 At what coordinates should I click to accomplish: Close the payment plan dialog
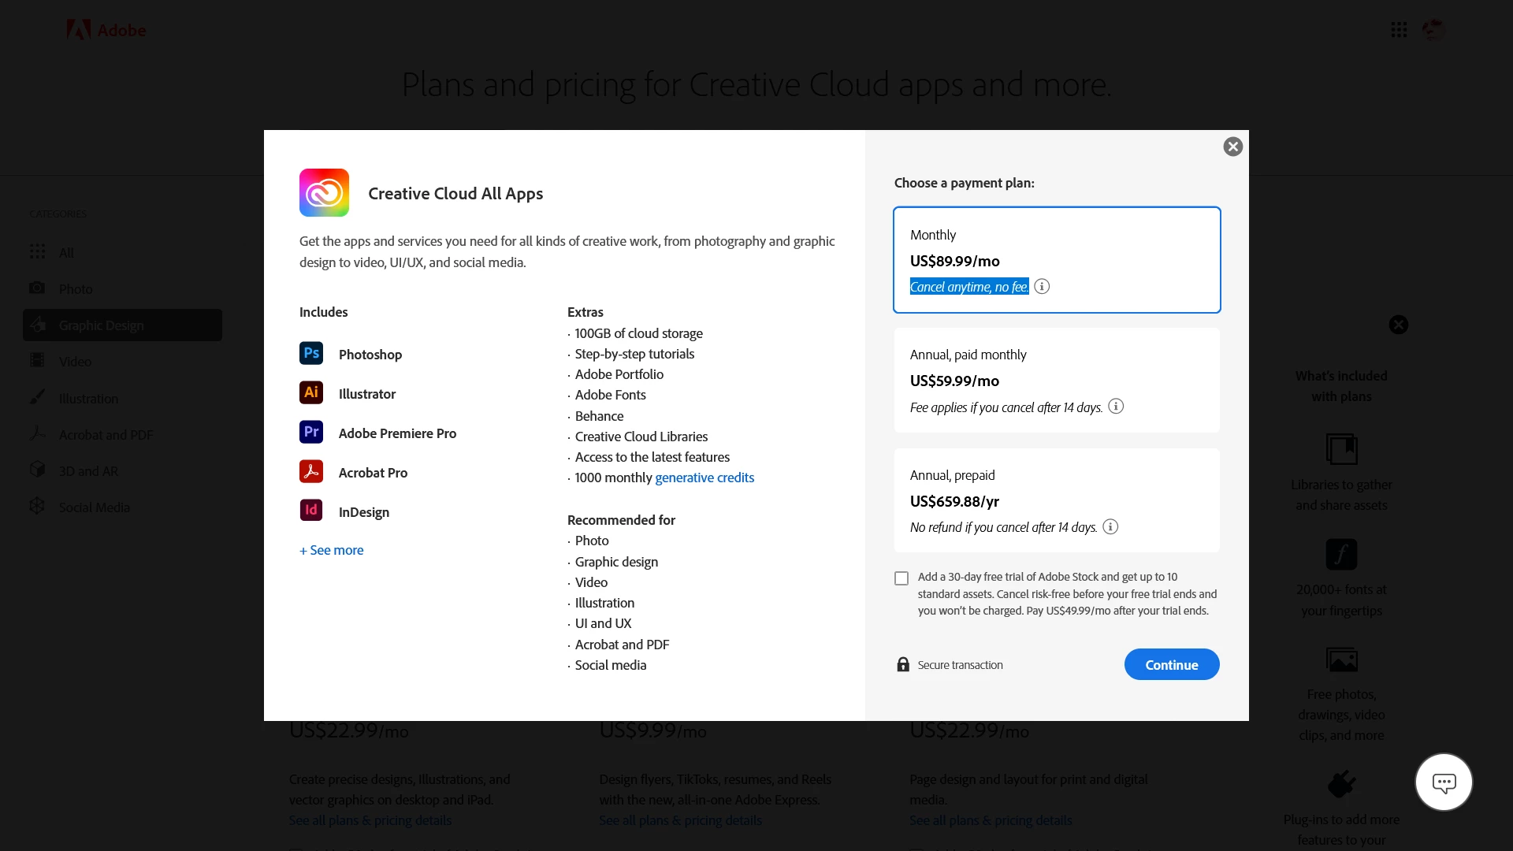[1232, 147]
